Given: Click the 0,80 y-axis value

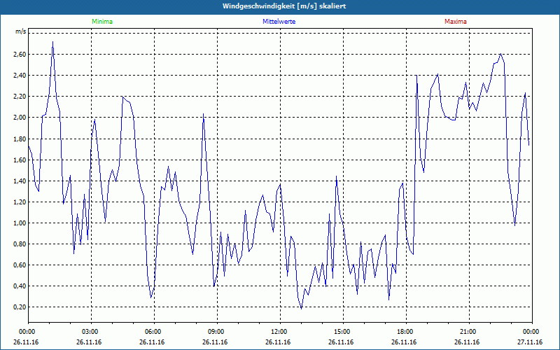Looking at the screenshot, I should tap(20, 244).
